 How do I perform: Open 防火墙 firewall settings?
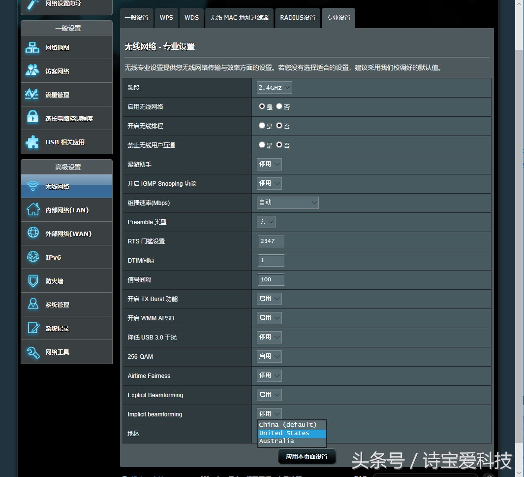pos(66,280)
